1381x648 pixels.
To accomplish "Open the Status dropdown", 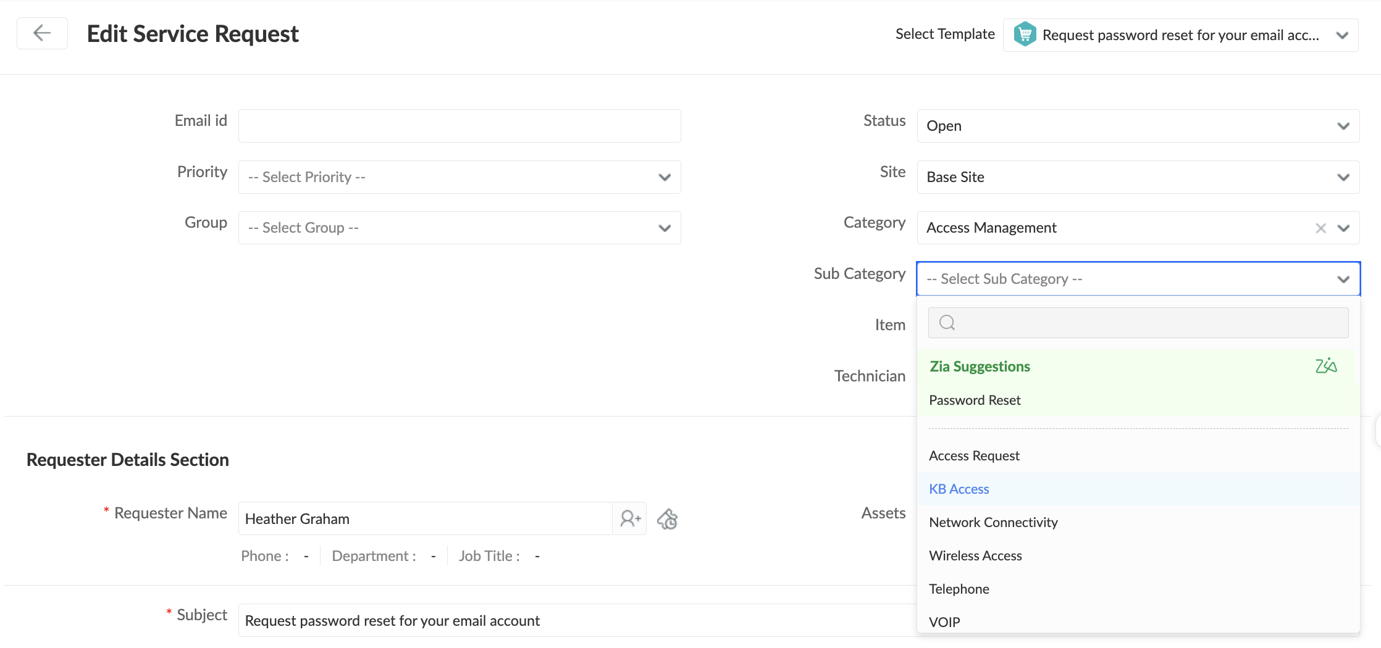I will click(1138, 126).
